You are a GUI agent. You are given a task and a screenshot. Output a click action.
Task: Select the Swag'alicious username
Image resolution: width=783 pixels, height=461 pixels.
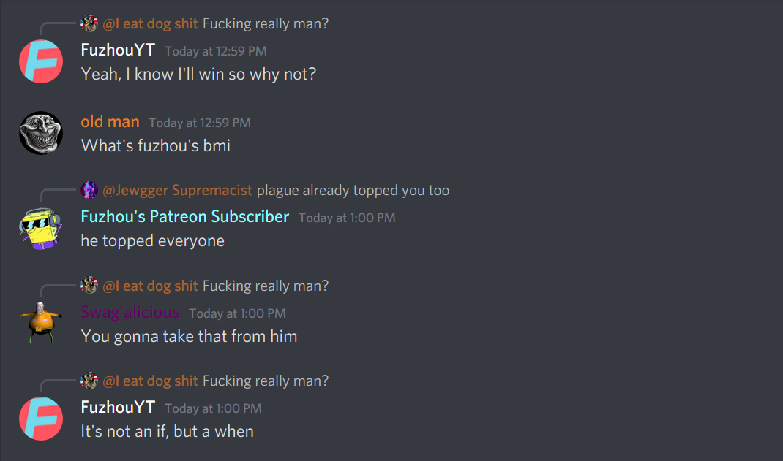(x=130, y=313)
